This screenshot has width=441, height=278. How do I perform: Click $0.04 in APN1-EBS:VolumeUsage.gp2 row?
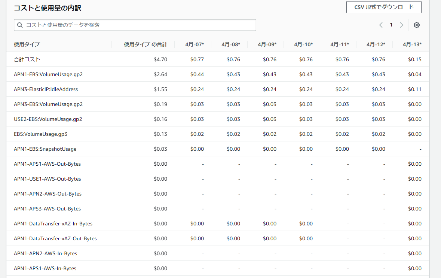(x=415, y=74)
